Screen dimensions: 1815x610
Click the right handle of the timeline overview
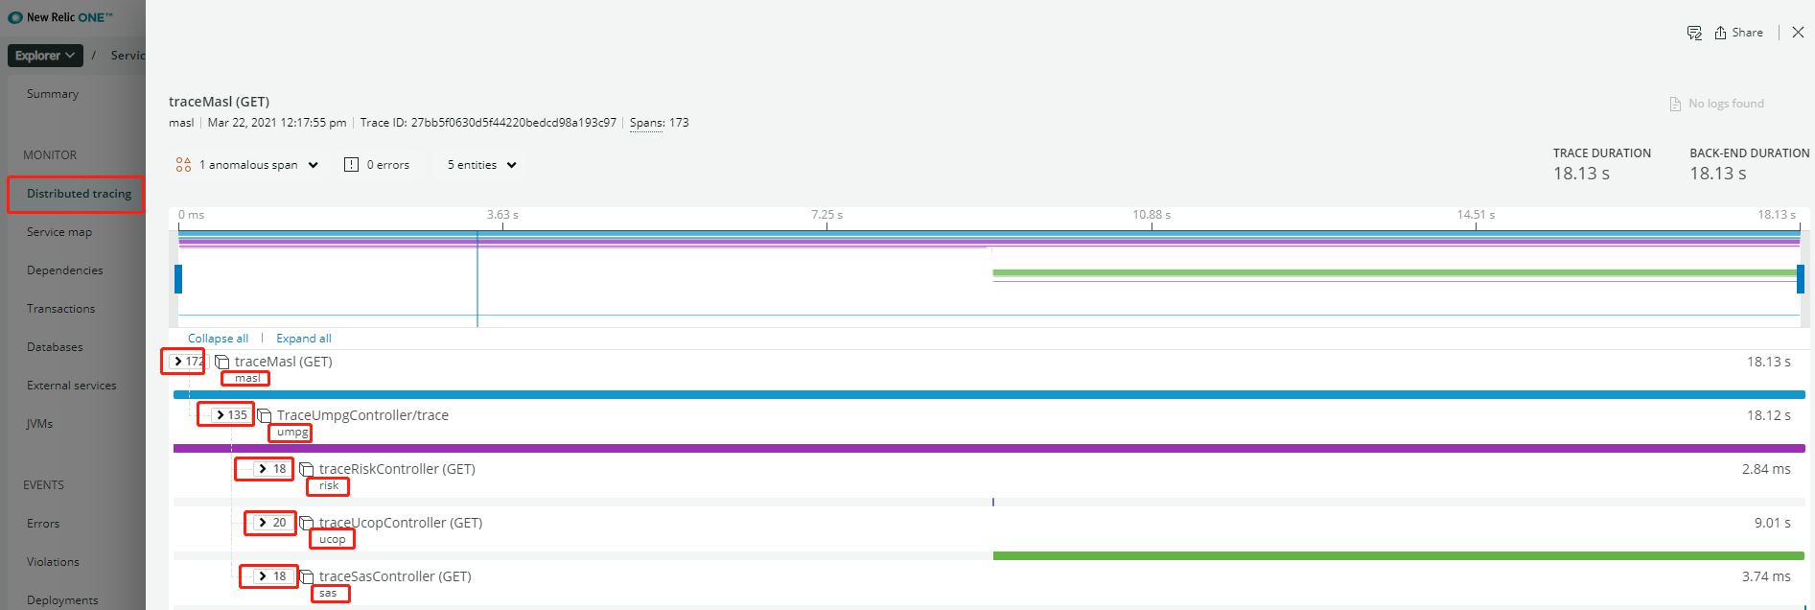[1801, 279]
